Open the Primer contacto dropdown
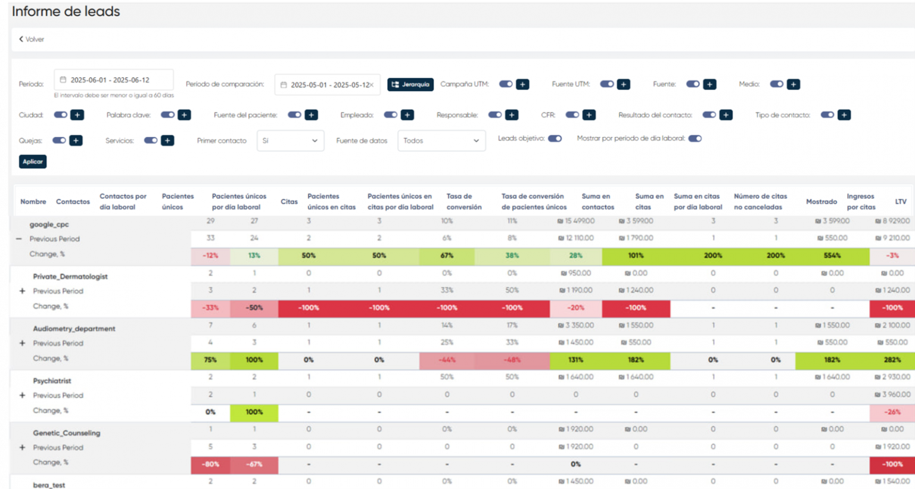This screenshot has width=915, height=489. point(290,141)
